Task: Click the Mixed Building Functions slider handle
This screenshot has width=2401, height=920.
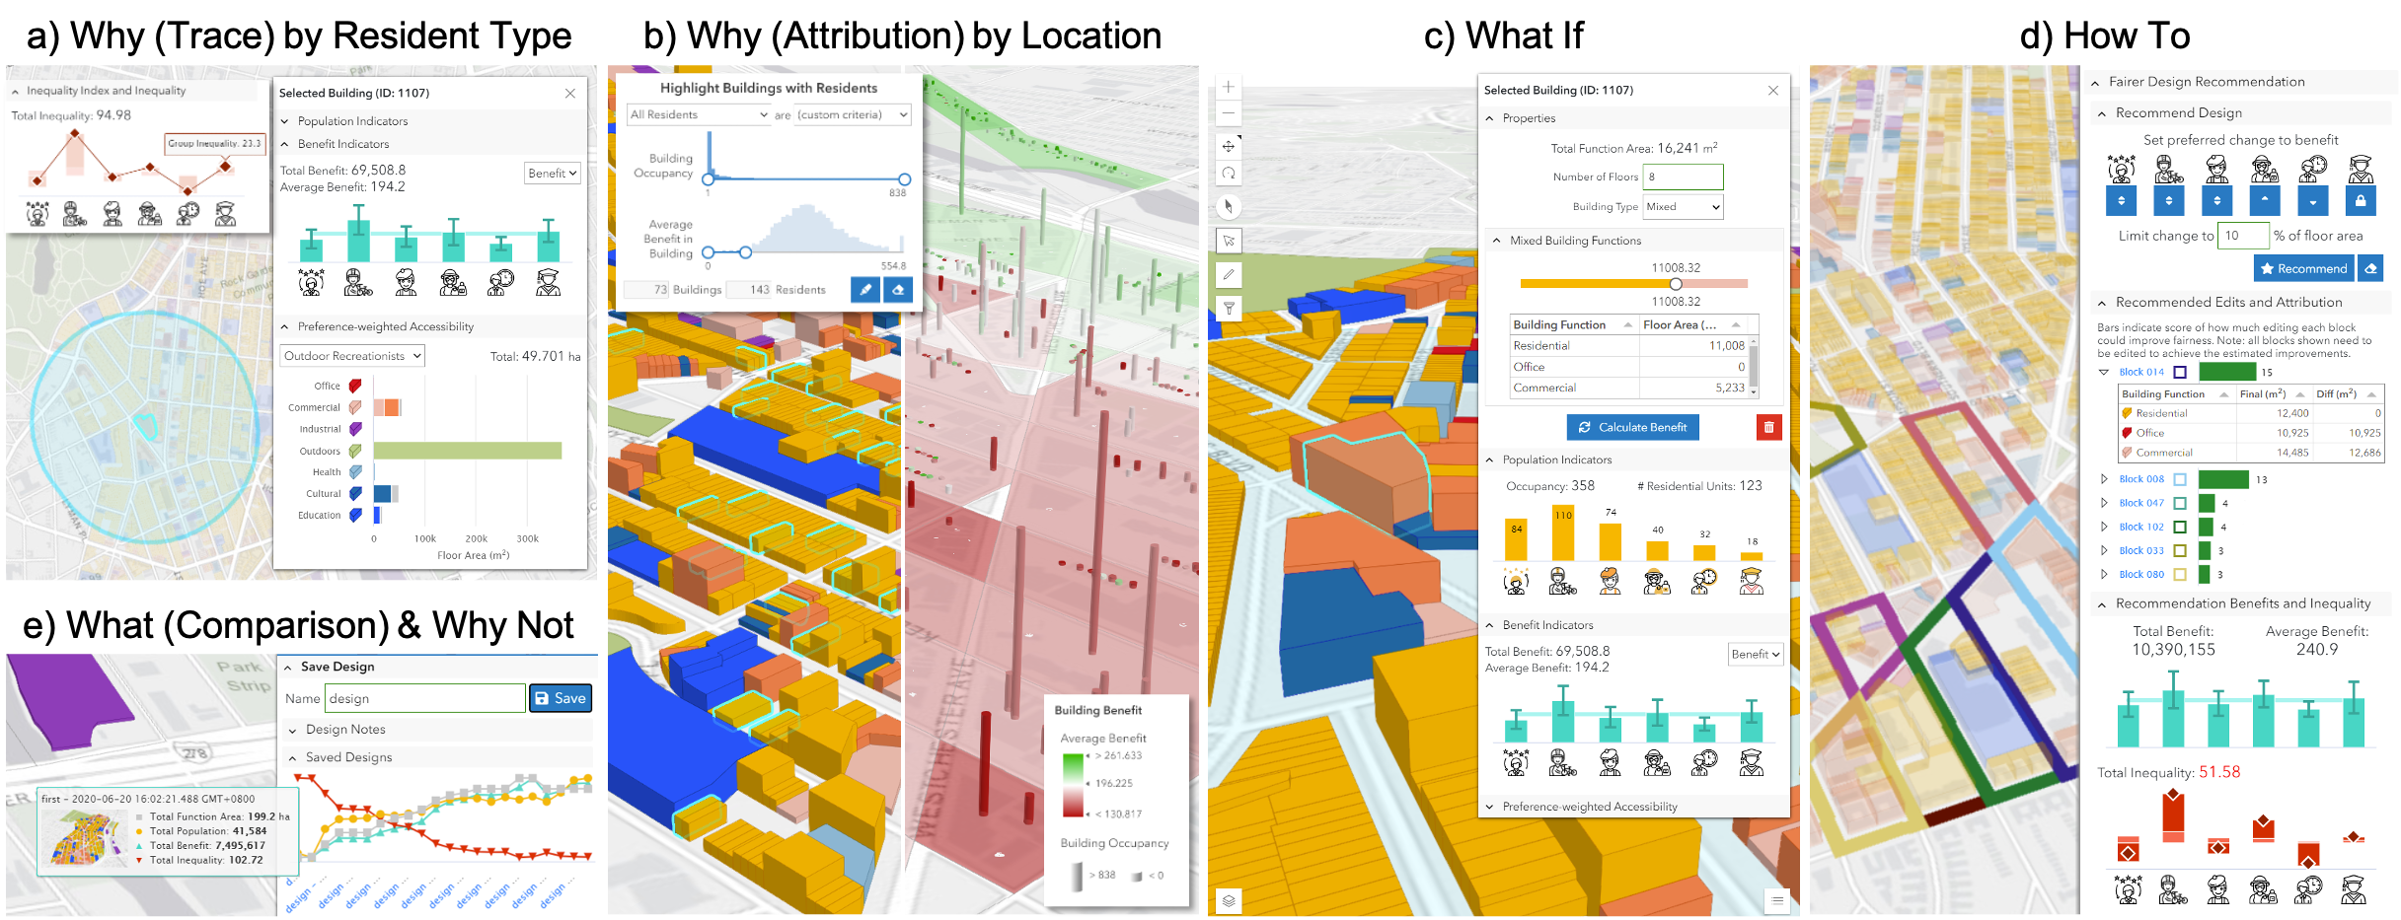Action: click(1676, 284)
